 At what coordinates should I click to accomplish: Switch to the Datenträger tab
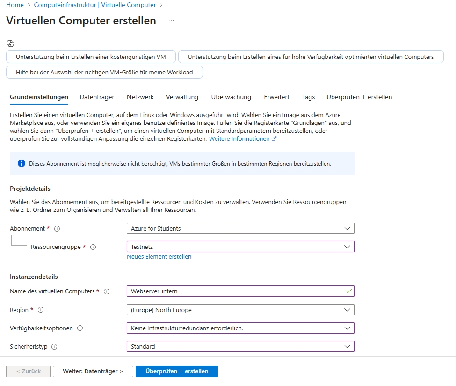pyautogui.click(x=97, y=97)
